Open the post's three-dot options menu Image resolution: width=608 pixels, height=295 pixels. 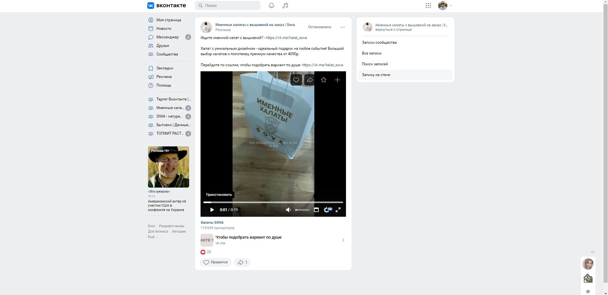[342, 27]
